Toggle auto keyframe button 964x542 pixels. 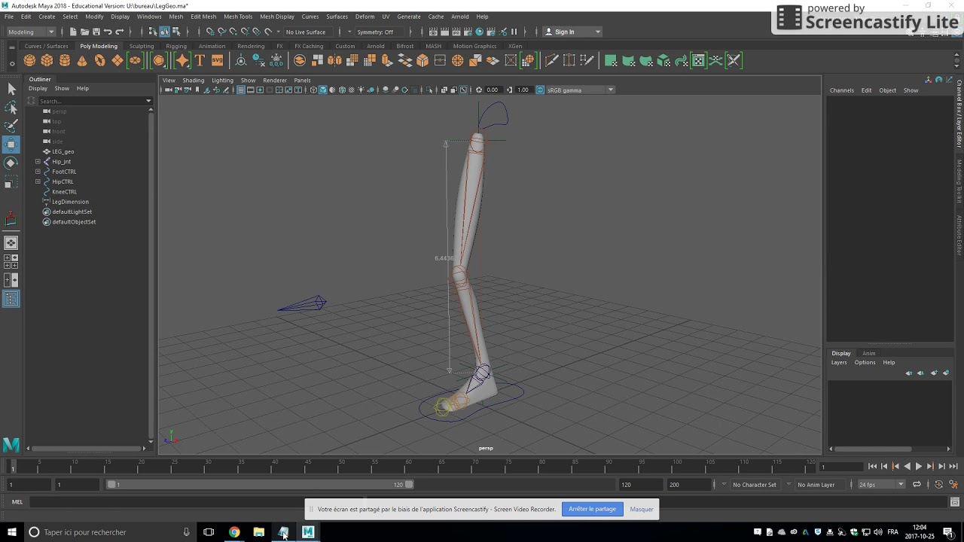(938, 485)
